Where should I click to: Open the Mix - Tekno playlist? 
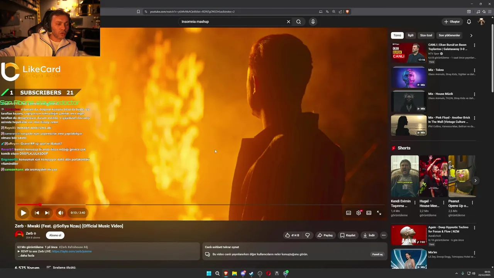[409, 78]
